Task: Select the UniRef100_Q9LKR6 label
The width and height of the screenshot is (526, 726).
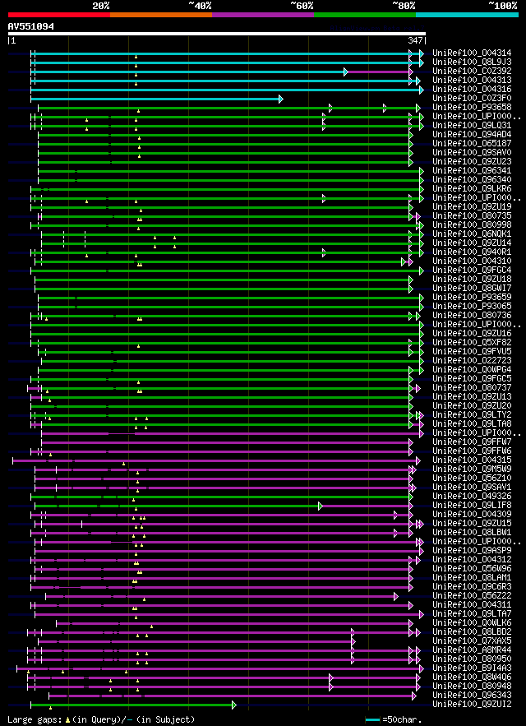Action: tap(472, 189)
